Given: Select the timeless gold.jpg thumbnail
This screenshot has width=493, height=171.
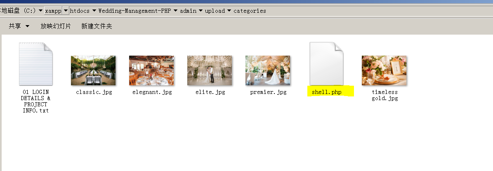Looking at the screenshot, I should click(384, 70).
